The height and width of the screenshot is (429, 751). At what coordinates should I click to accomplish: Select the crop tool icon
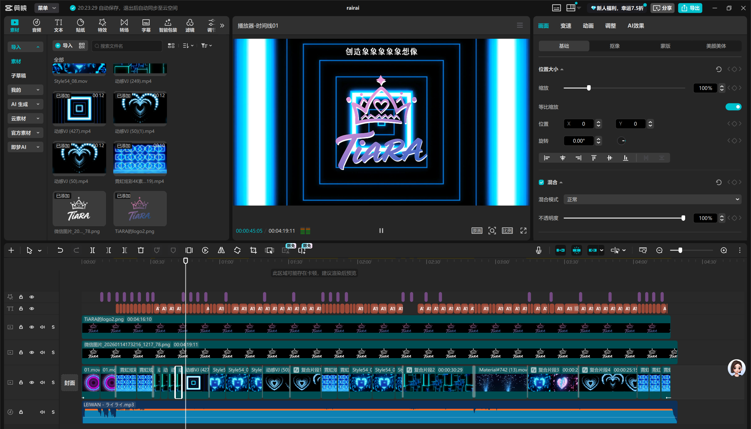coord(253,251)
